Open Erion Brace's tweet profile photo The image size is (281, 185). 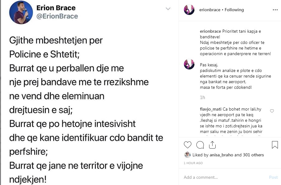tap(21, 12)
